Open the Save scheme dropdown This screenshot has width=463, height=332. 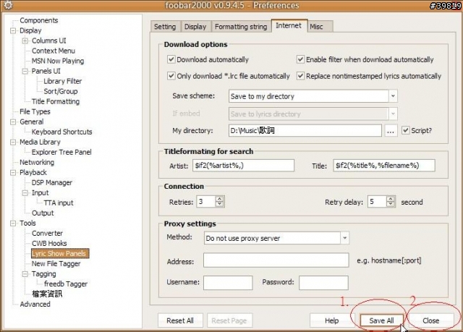click(393, 96)
